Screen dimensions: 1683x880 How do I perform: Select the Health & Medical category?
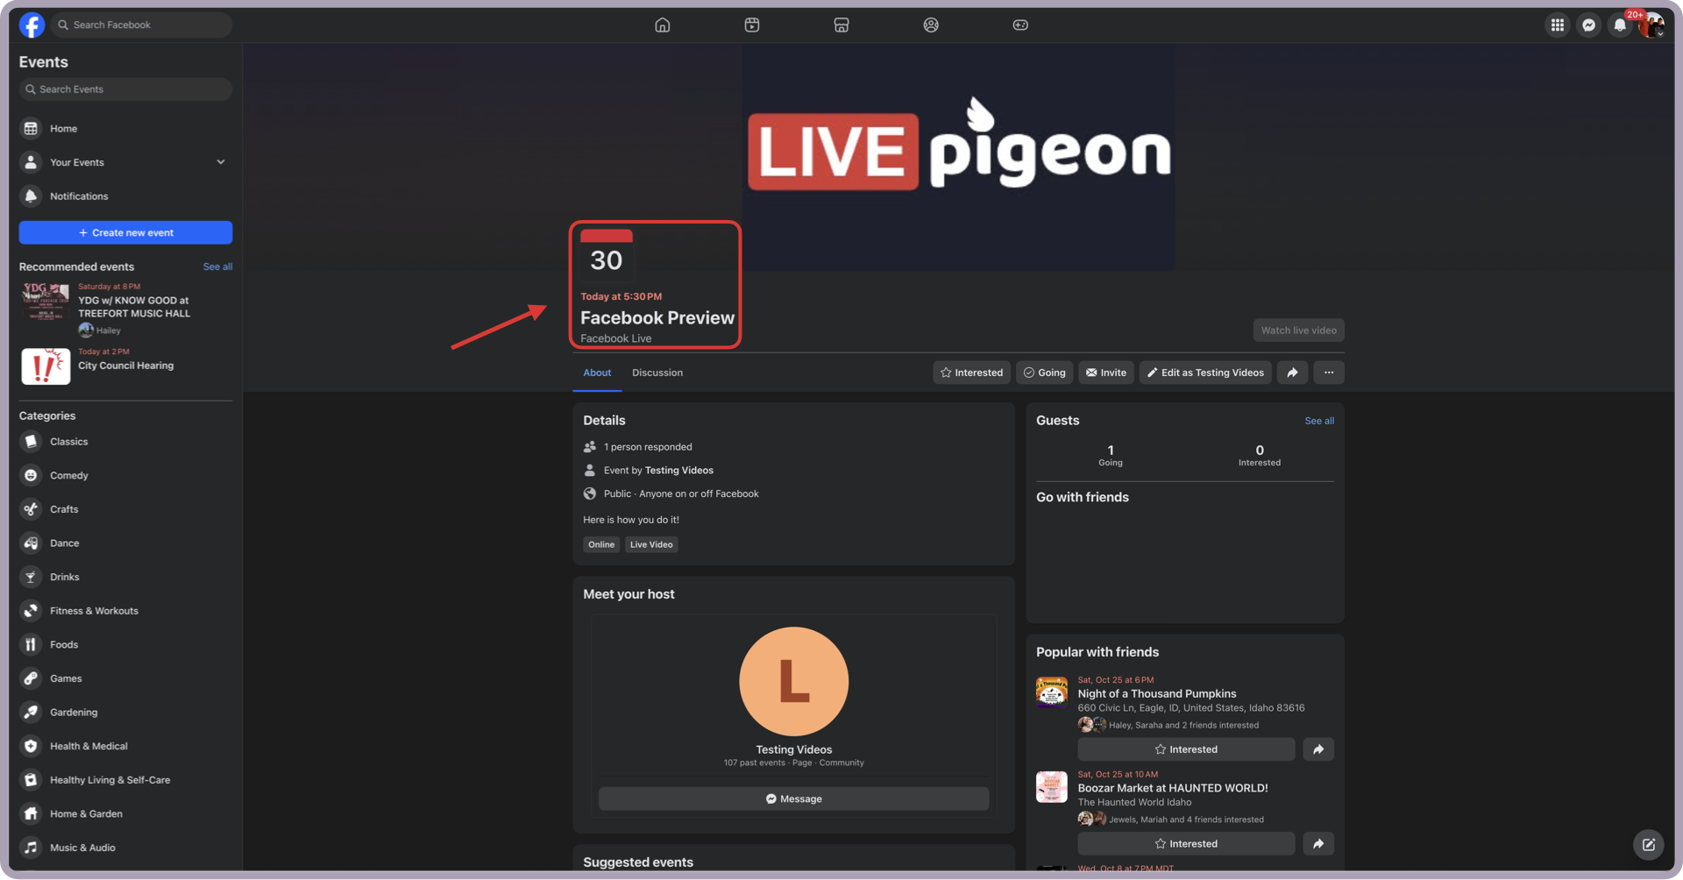[x=125, y=746]
